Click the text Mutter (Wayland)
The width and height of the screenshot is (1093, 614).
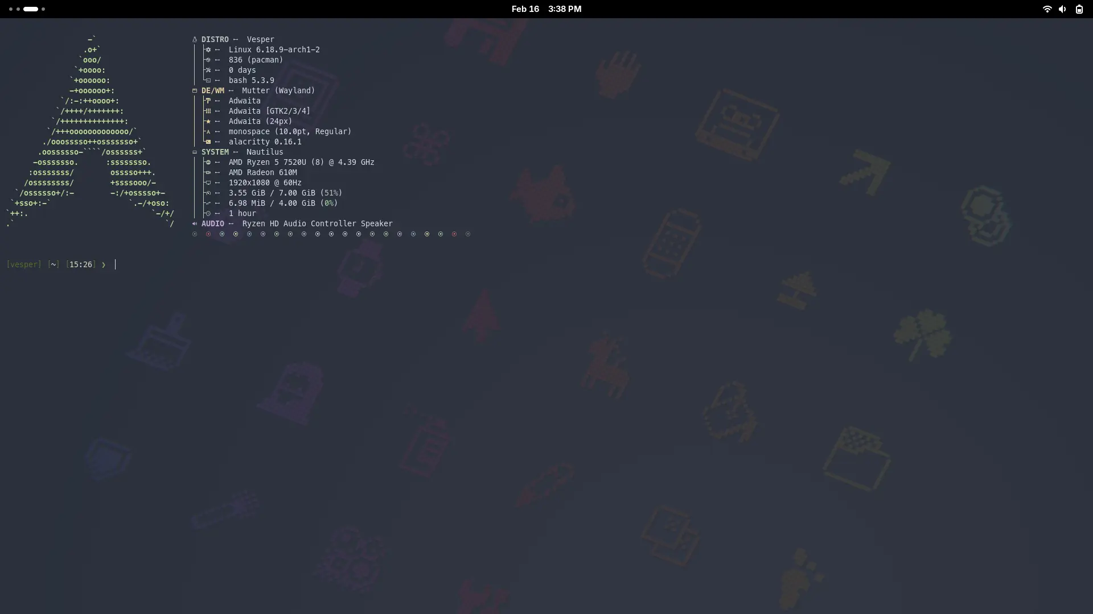(x=278, y=91)
